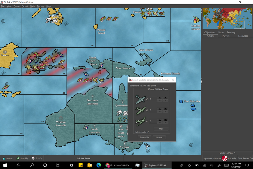Expand the Units To Place panel

click(227, 153)
